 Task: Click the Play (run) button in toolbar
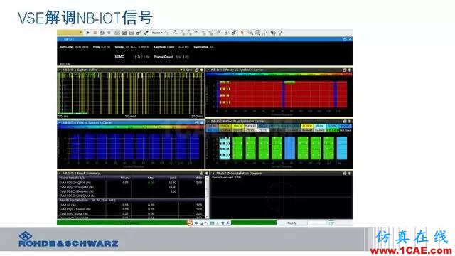pyautogui.click(x=88, y=33)
